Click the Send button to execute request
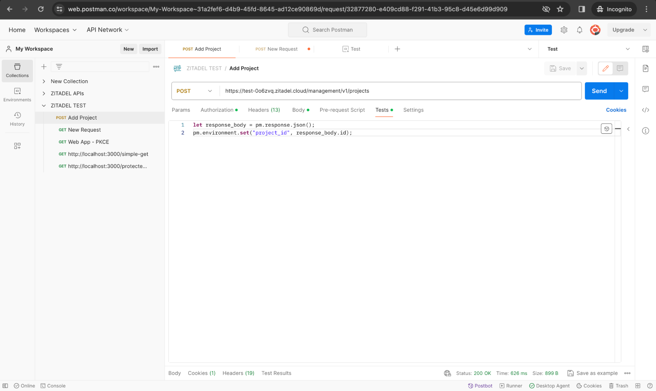Image resolution: width=656 pixels, height=391 pixels. [599, 90]
